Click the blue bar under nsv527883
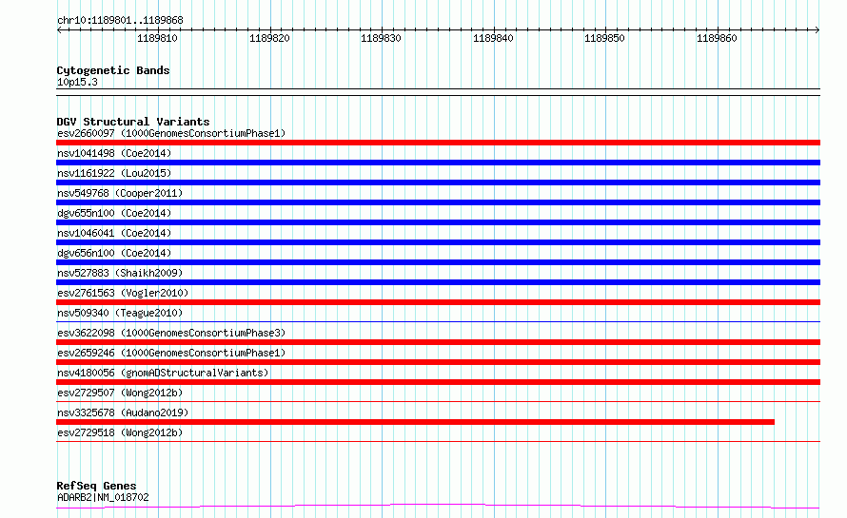The image size is (847, 518). pyautogui.click(x=438, y=282)
